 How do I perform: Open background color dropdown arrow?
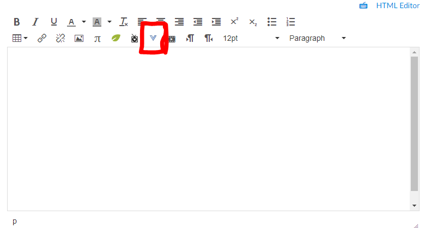tap(109, 22)
